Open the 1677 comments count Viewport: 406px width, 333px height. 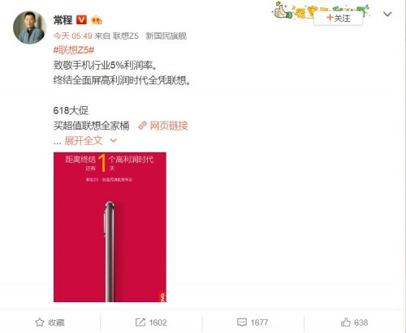click(x=259, y=322)
